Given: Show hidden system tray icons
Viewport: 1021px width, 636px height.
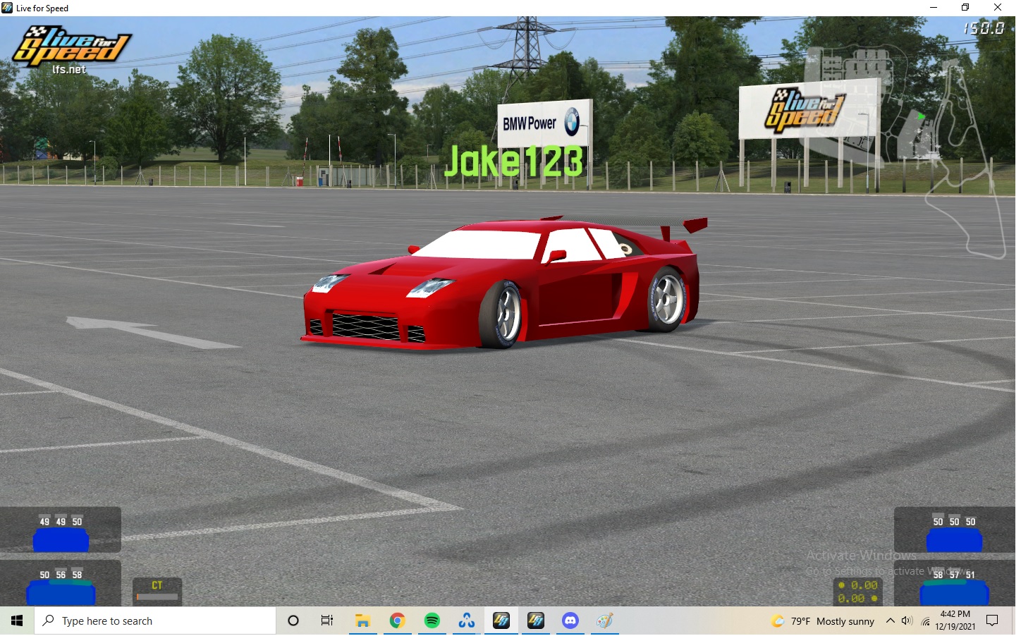Looking at the screenshot, I should click(x=890, y=620).
